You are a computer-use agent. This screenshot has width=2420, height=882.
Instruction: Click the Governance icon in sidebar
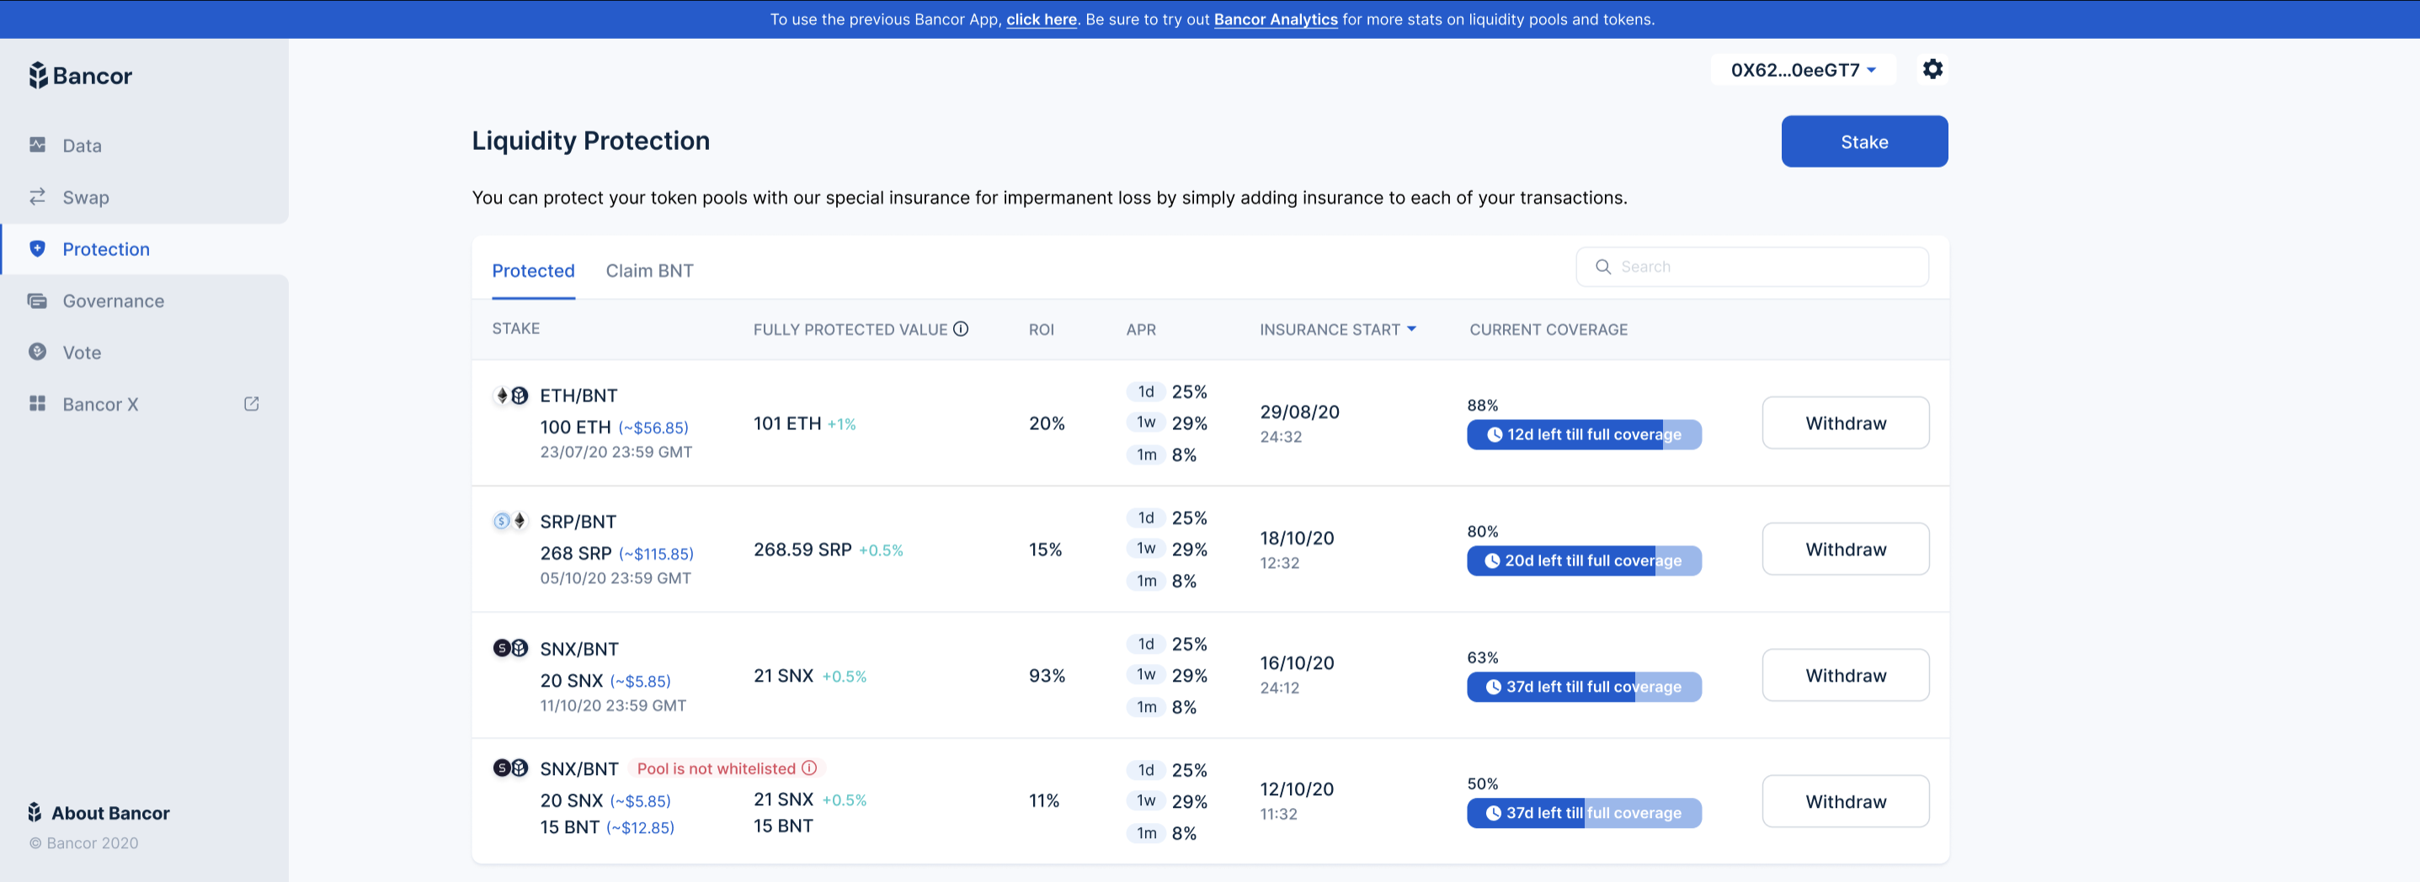[x=38, y=300]
